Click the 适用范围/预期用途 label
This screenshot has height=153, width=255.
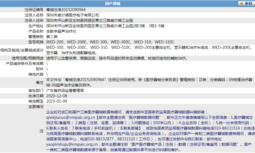[27, 58]
